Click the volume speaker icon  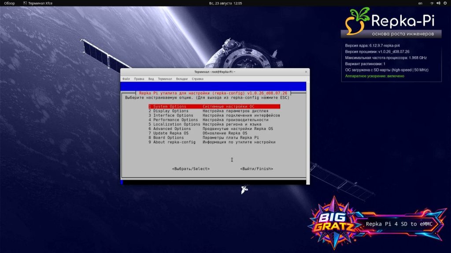click(x=438, y=3)
